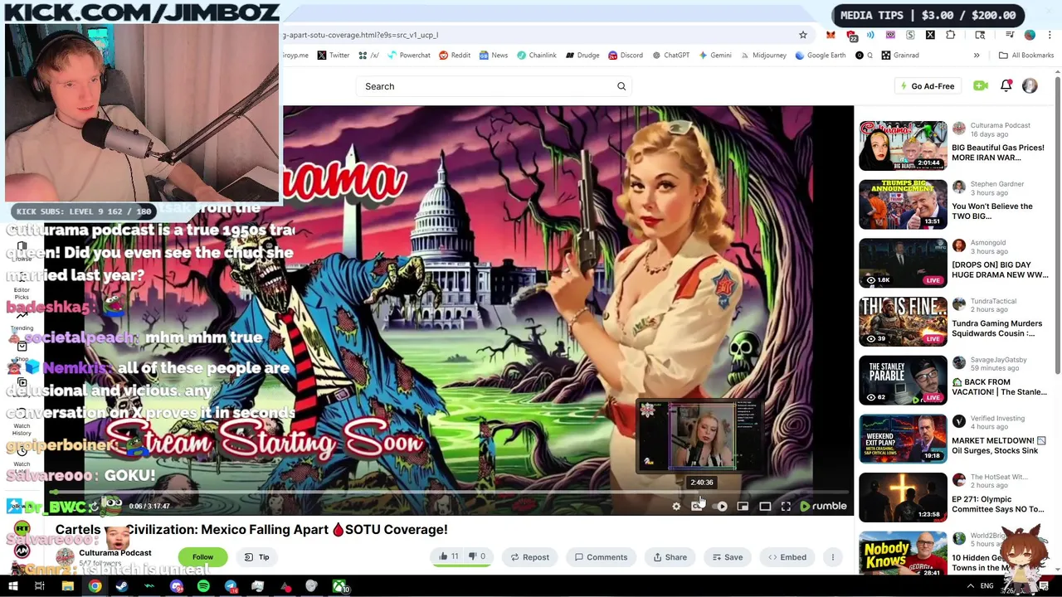
Task: Click the Go Ad-Free button
Action: [926, 86]
